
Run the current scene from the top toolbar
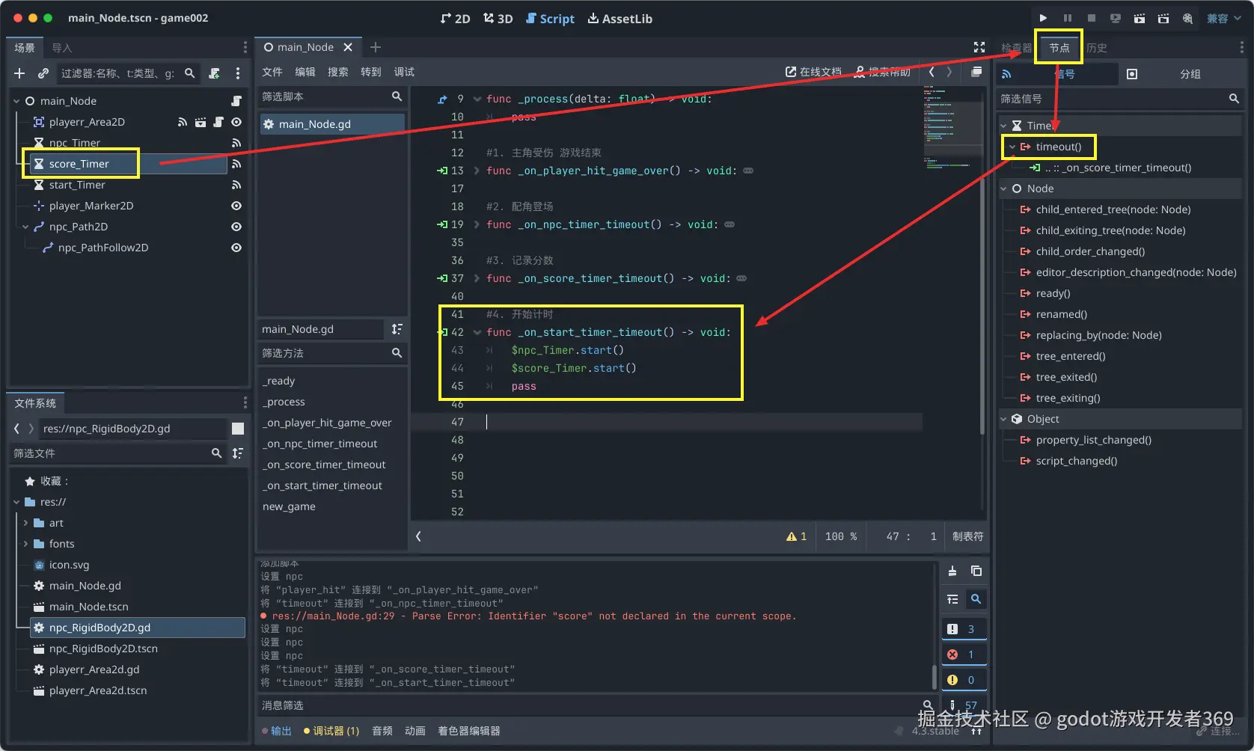tap(1140, 18)
